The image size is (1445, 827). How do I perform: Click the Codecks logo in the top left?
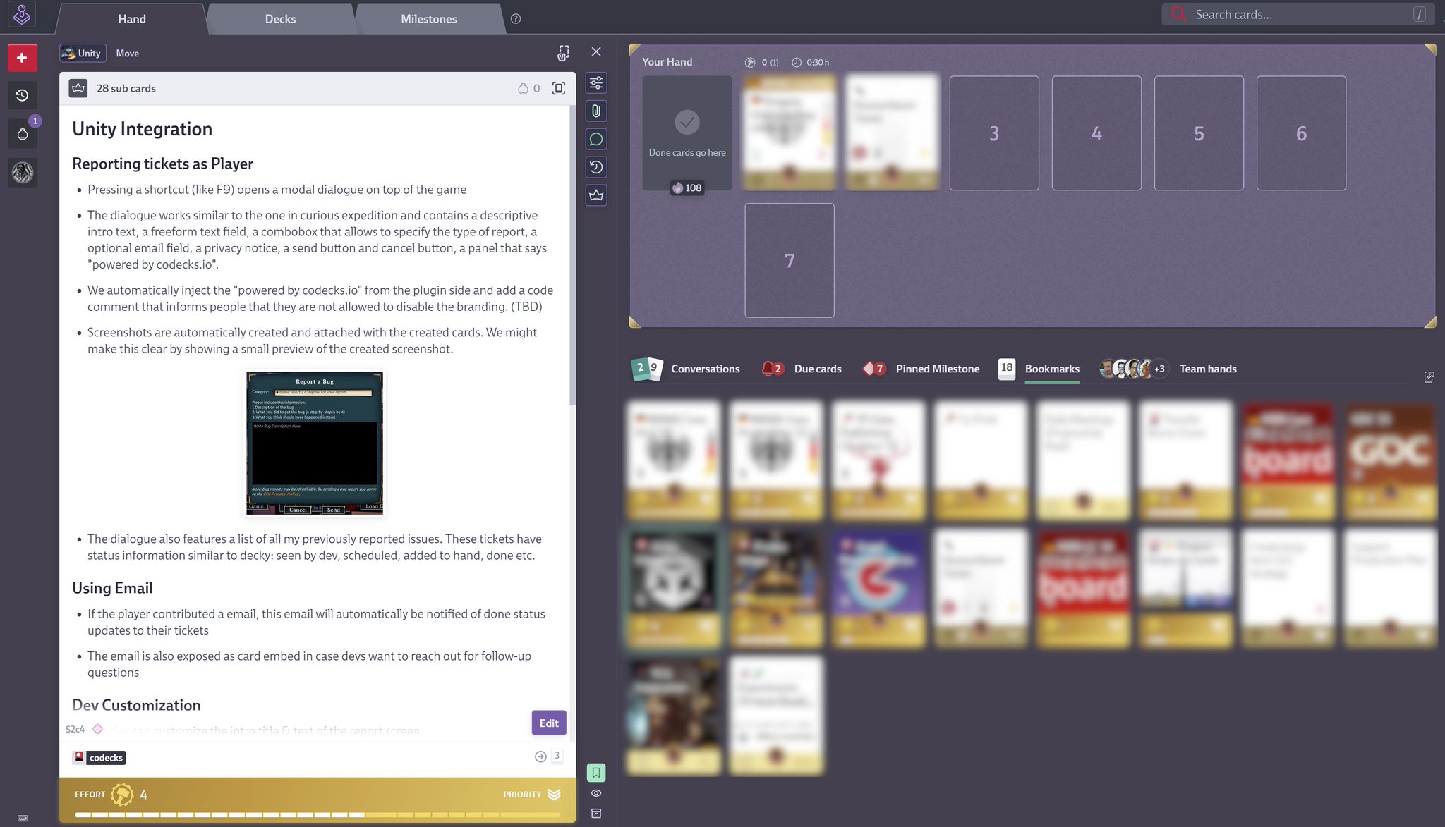coord(21,14)
